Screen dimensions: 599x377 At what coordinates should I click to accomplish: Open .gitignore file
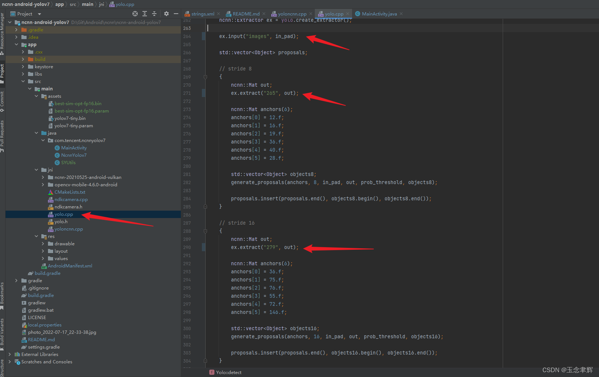38,288
